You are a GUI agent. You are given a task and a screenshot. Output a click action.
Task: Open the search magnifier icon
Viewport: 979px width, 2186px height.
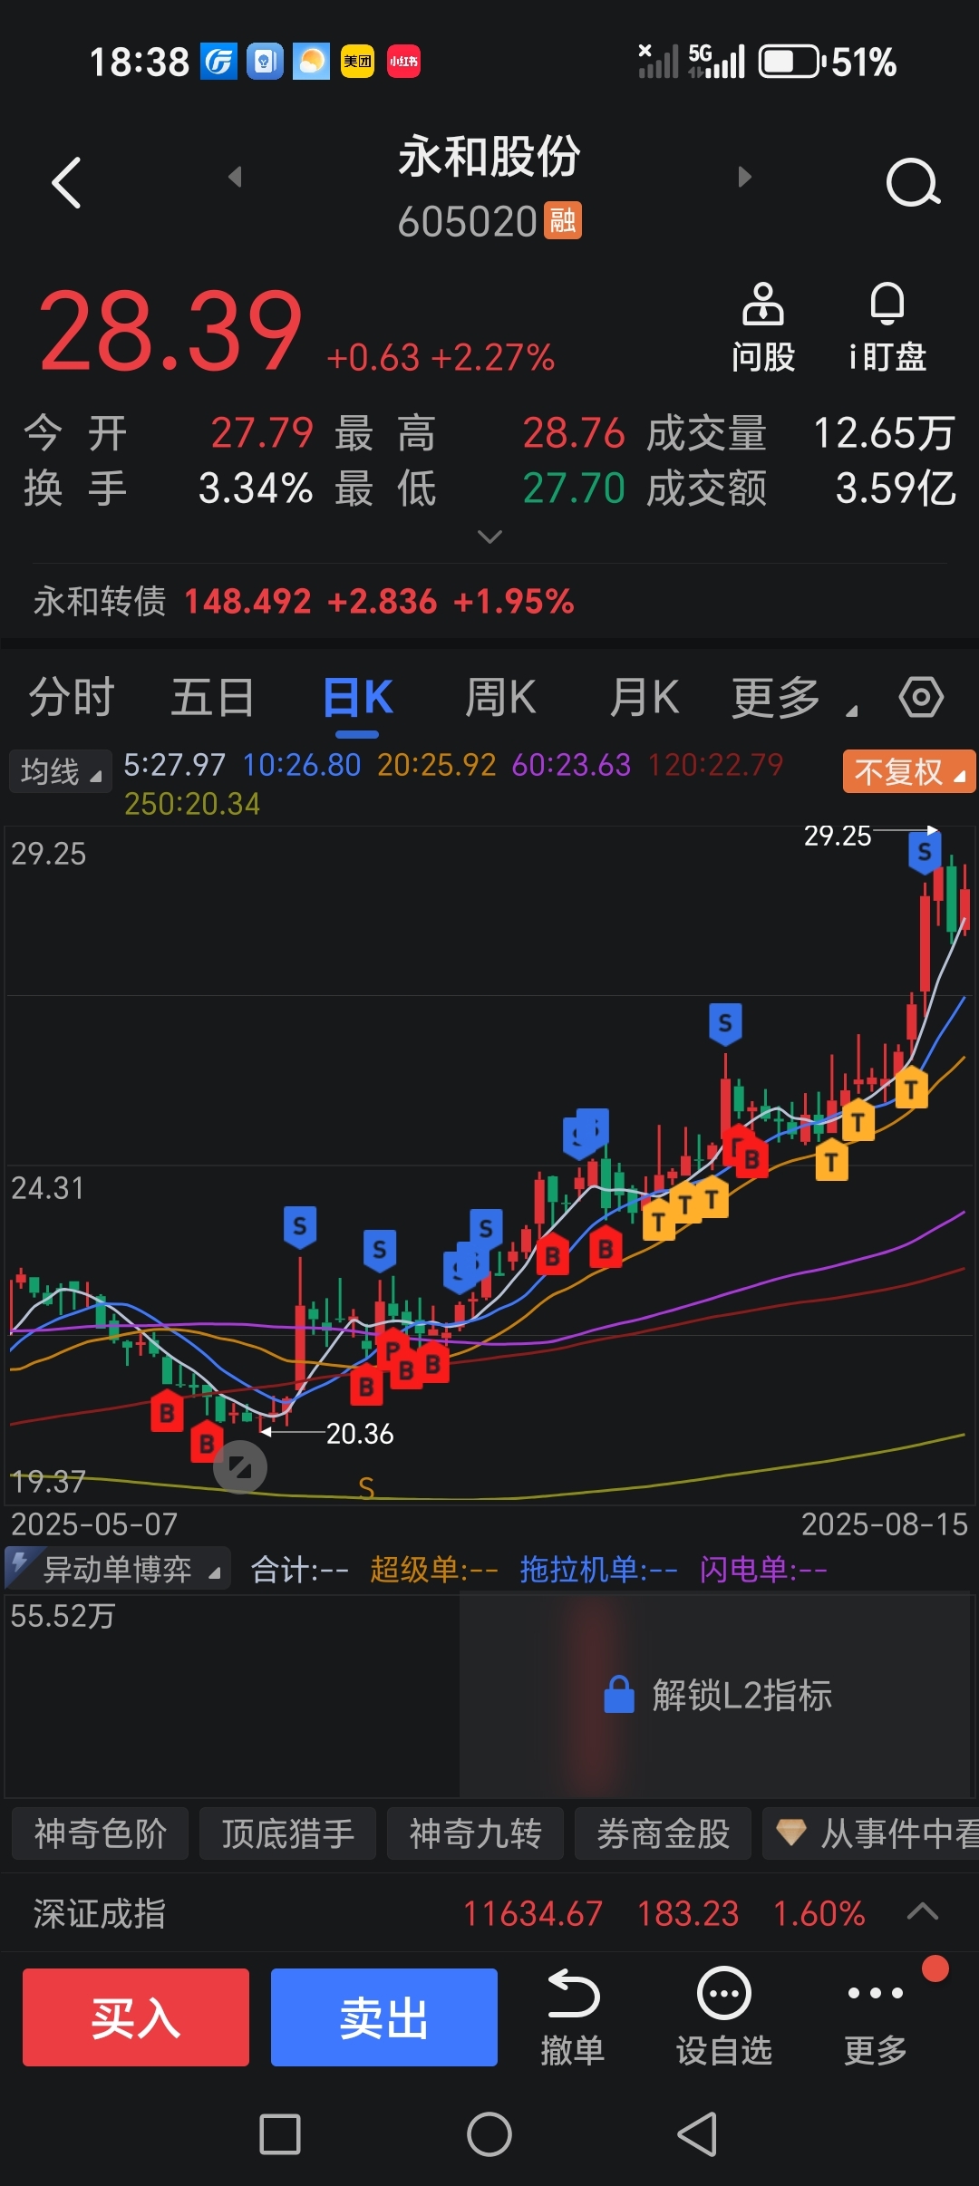[913, 183]
